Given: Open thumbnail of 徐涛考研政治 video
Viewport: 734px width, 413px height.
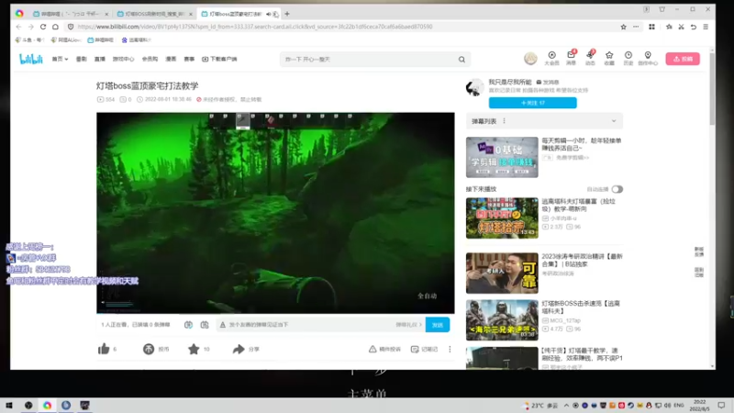Looking at the screenshot, I should point(502,273).
